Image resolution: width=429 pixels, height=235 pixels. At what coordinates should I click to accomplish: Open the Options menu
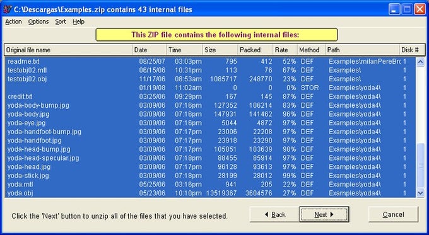(x=38, y=21)
